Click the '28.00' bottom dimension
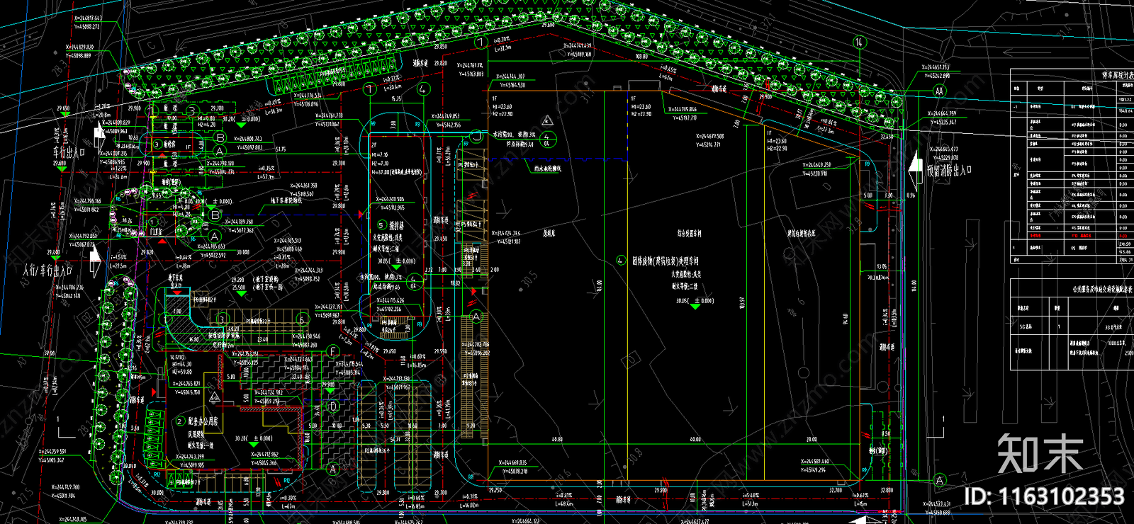Screen dimensions: 1134x524 point(812,439)
